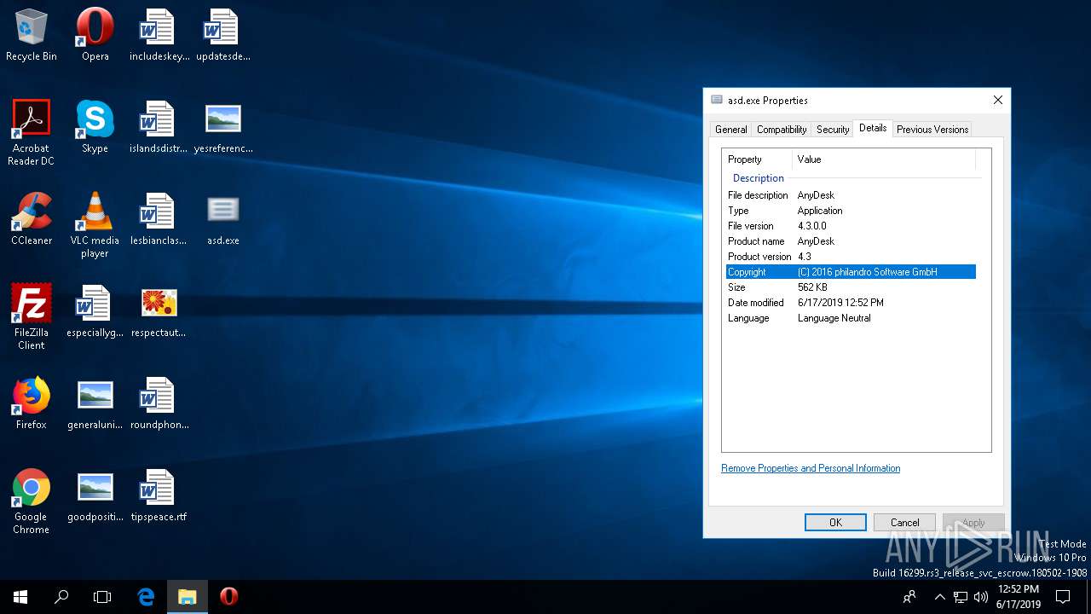Open File Explorer from the taskbar
The width and height of the screenshot is (1091, 614).
[187, 597]
